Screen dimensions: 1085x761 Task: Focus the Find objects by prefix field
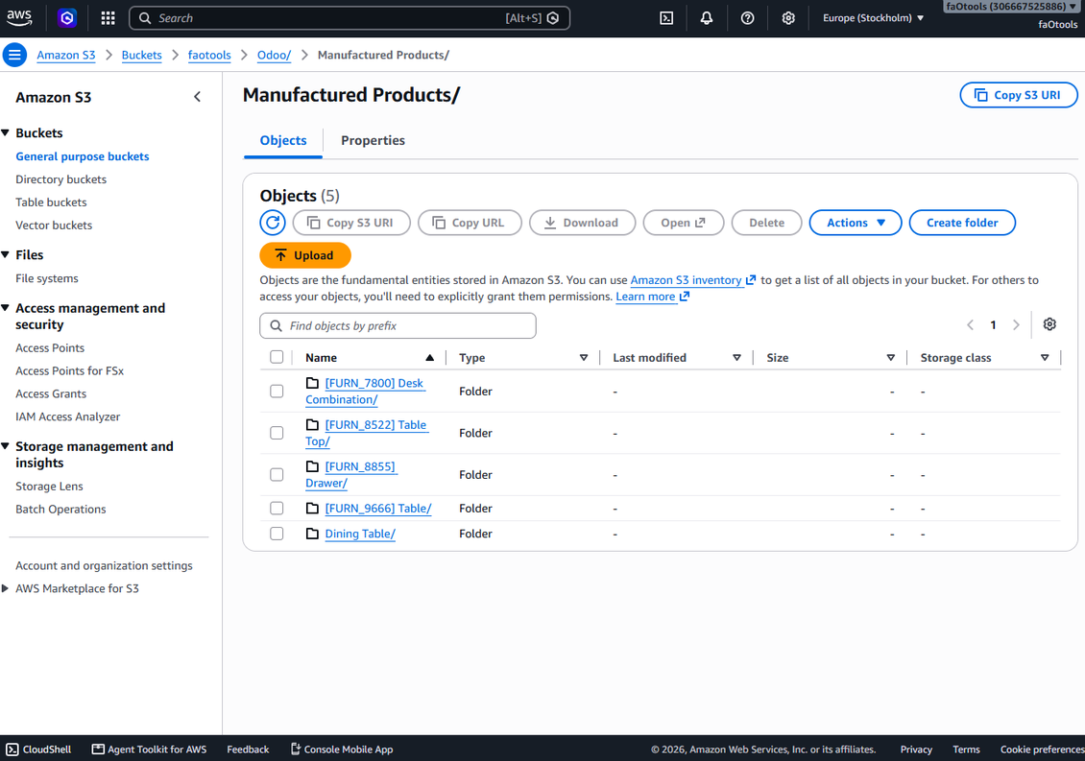click(x=398, y=326)
